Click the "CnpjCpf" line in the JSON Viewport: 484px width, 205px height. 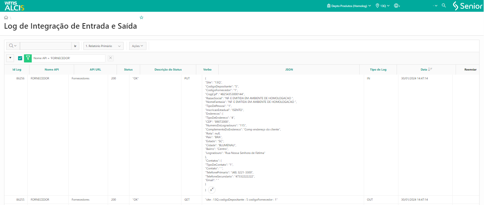point(225,94)
